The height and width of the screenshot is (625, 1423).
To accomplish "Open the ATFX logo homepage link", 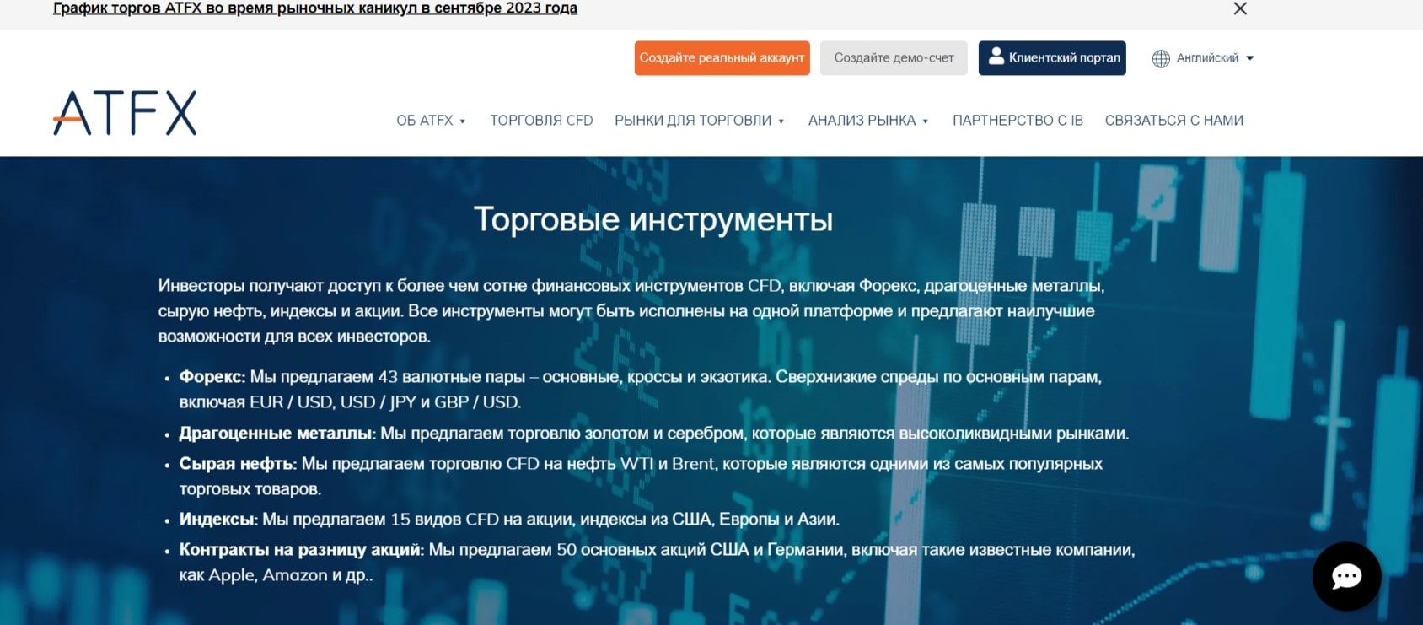I will 125,113.
